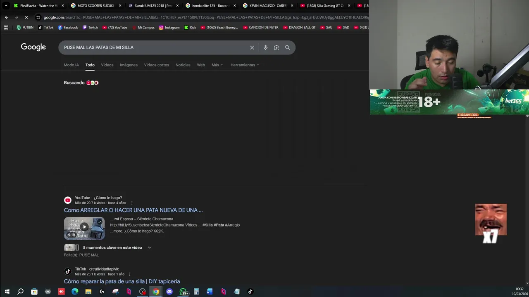The image size is (529, 297).
Task: Open the TikTok bookmark
Action: 45,27
